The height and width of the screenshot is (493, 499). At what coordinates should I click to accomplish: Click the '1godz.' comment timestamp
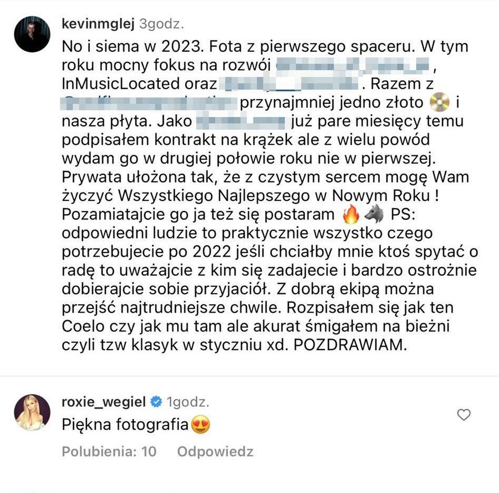(x=188, y=402)
